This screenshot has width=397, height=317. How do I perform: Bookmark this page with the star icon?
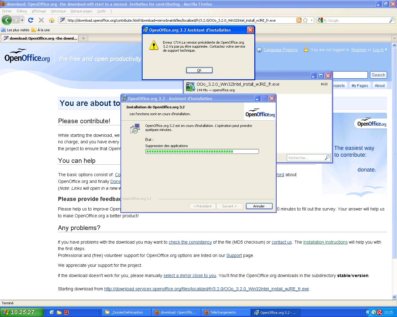pyautogui.click(x=305, y=20)
